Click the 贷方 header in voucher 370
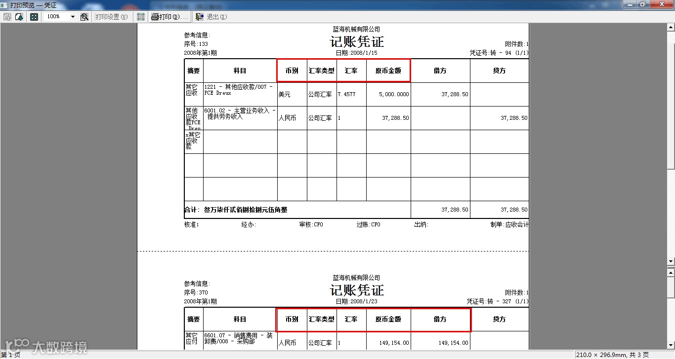Screen dimensions: 675x359 (x=500, y=319)
